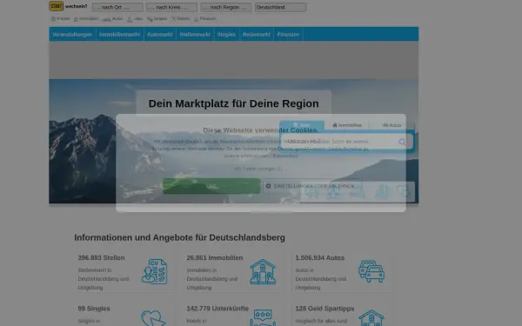The height and width of the screenshot is (326, 522).
Task: Open Autosuche in the blue navigation bar
Action: click(160, 34)
